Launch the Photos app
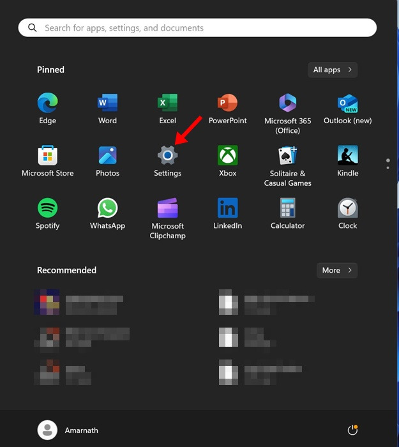 pos(107,161)
